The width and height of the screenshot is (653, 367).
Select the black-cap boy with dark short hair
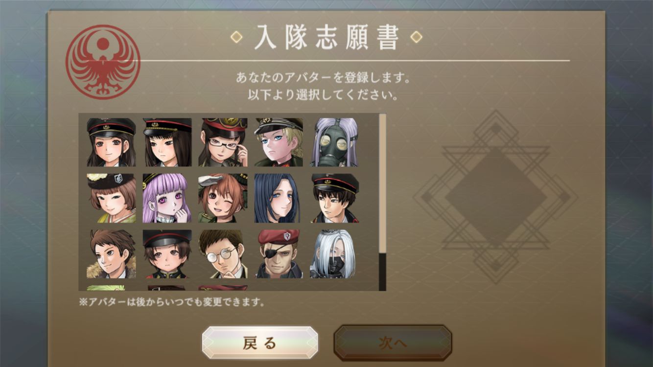point(334,198)
